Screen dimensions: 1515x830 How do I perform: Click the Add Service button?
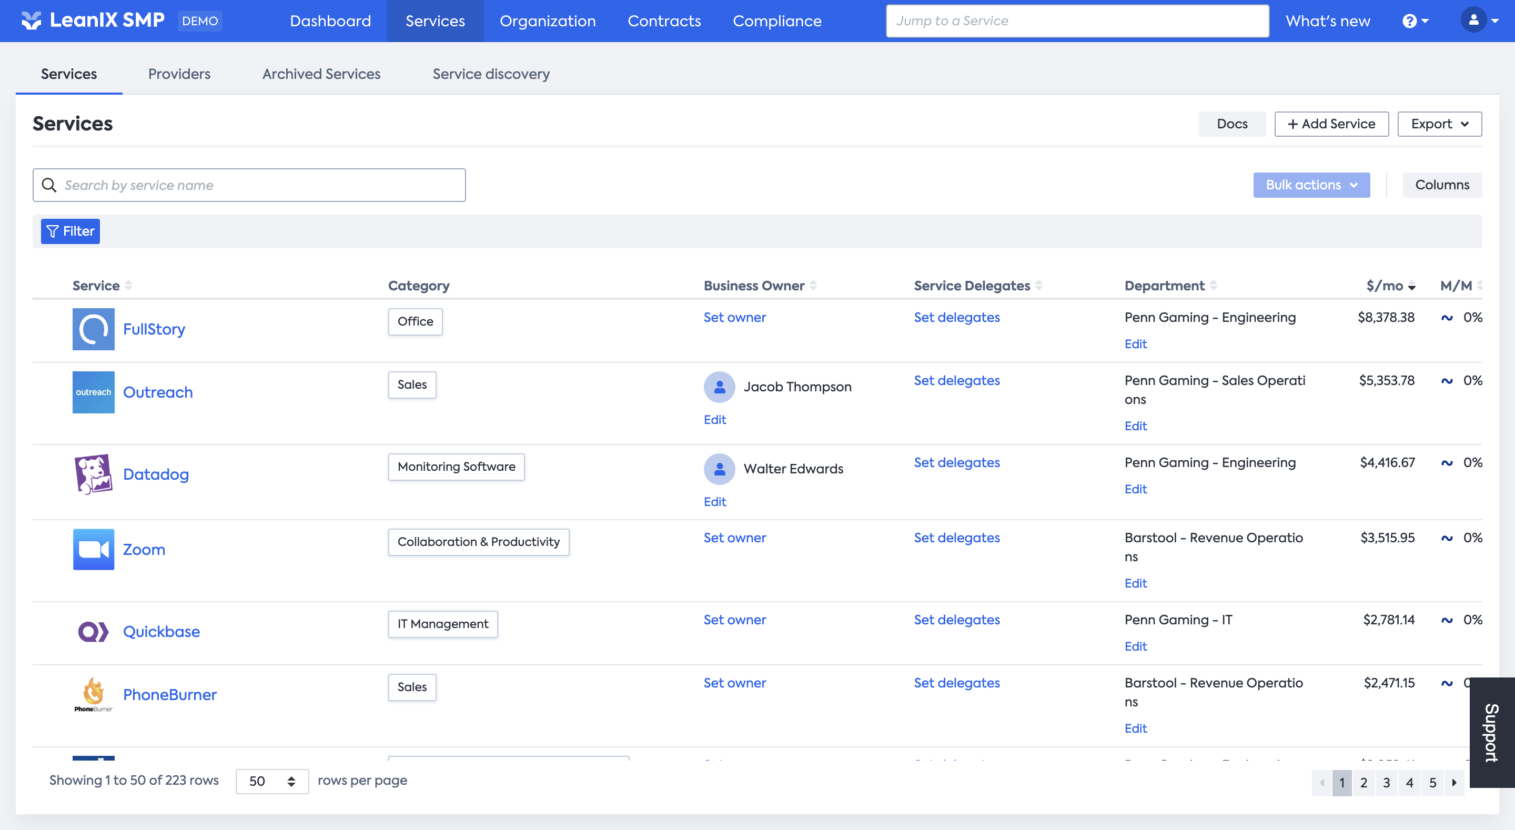click(x=1331, y=124)
